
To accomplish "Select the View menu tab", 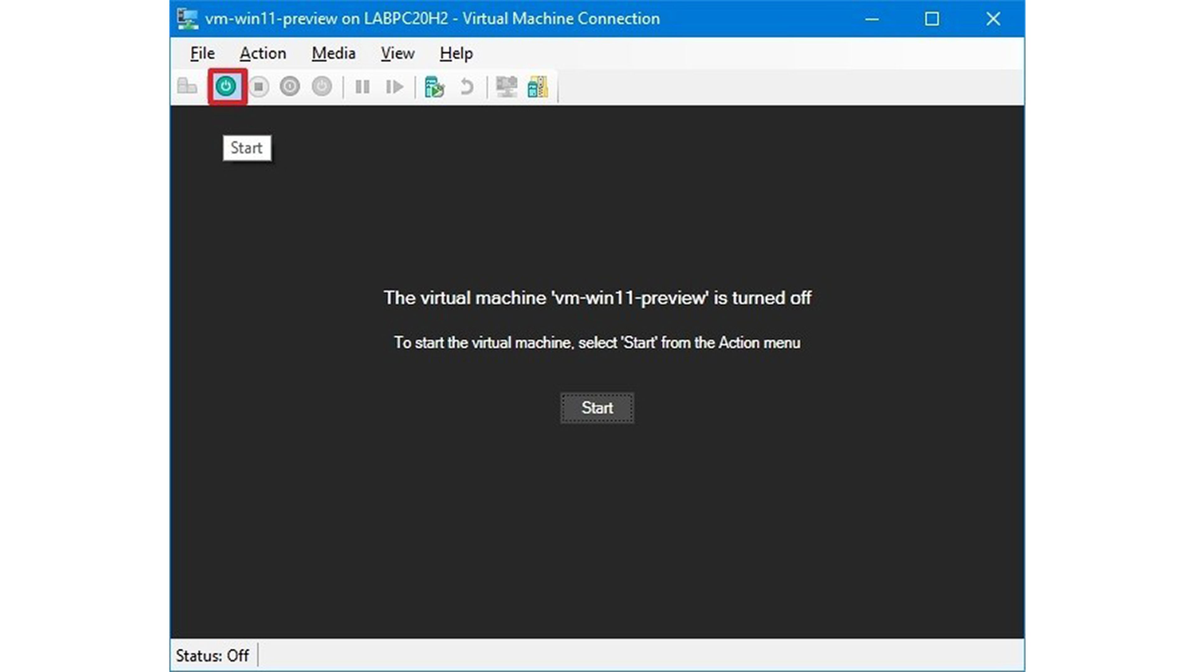I will tap(397, 53).
